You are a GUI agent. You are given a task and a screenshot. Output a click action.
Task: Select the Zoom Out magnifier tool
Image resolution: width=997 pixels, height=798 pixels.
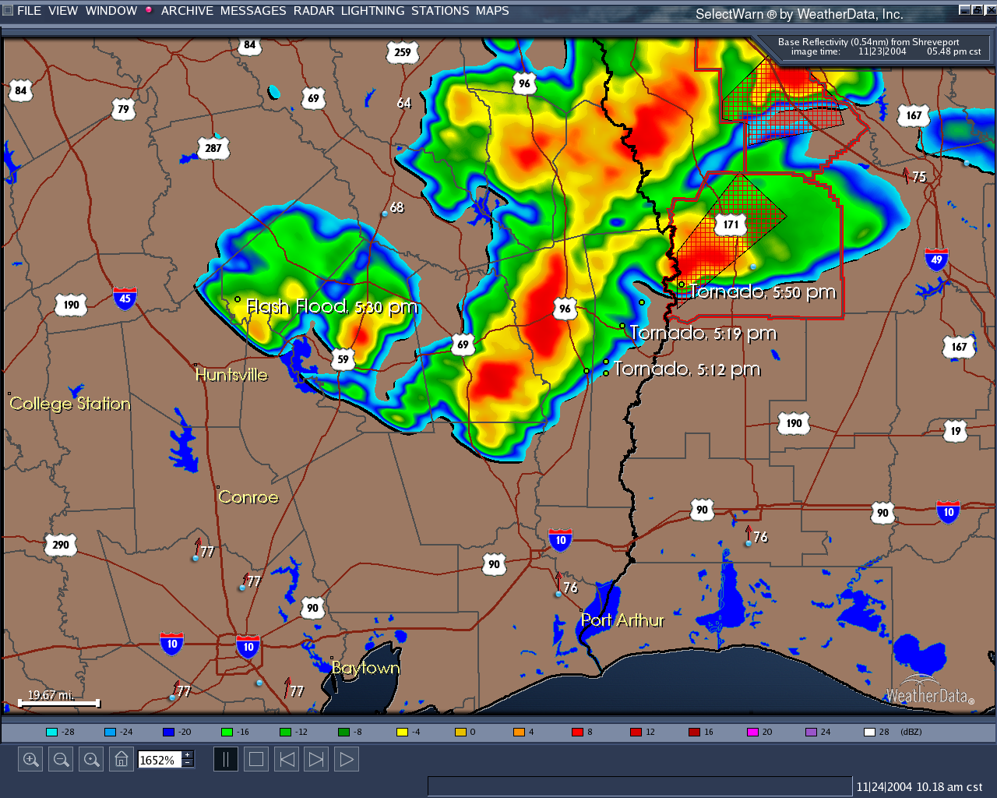coord(60,758)
